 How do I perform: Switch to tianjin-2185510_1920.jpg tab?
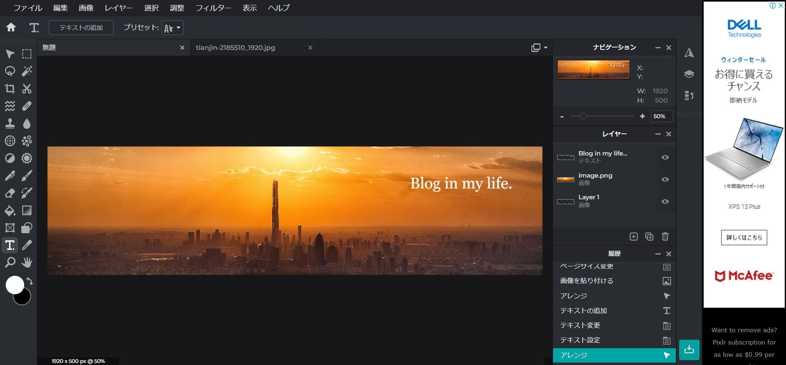click(x=235, y=48)
